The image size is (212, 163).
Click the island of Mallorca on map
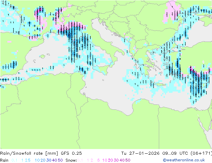pyautogui.click(x=42, y=57)
